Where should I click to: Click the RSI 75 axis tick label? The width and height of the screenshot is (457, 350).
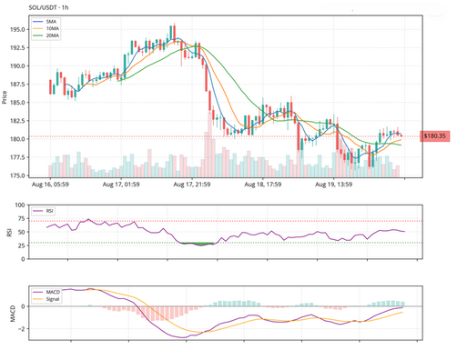tap(21, 218)
